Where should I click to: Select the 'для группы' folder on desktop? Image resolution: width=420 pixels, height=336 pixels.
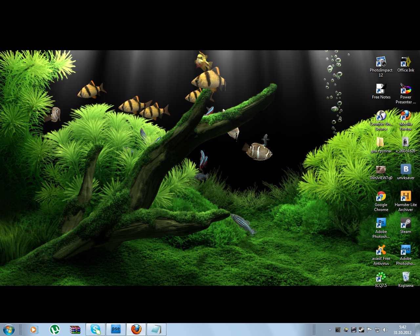click(381, 143)
